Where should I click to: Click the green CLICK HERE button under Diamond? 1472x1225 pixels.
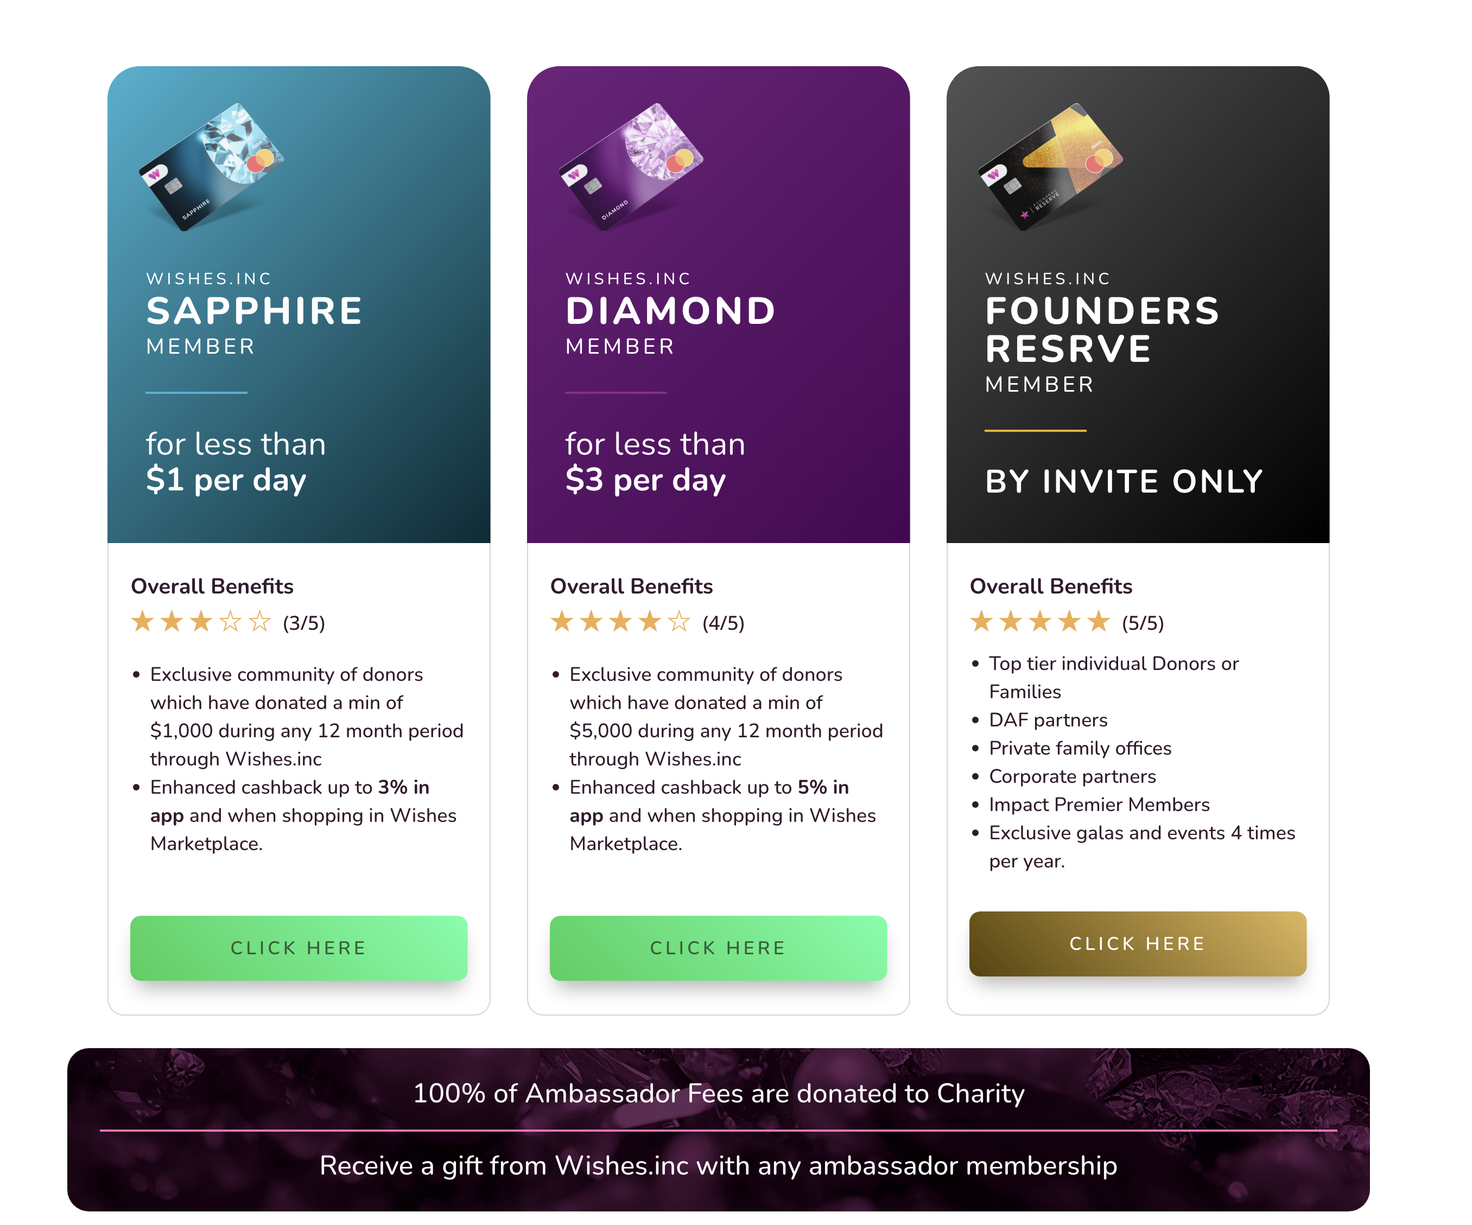tap(718, 947)
